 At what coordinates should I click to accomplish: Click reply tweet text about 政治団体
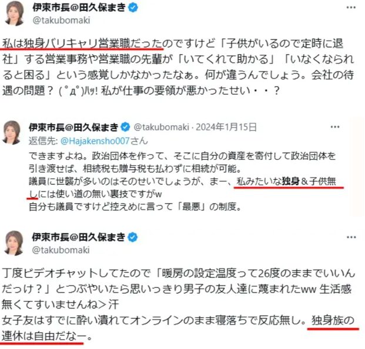[182, 181]
